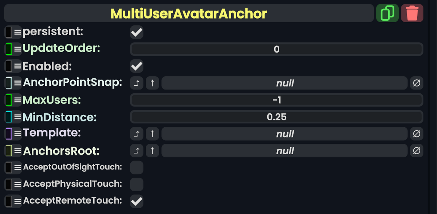Screen dimensions: 437x214
Task: Clear AnchorPointSnap using its Ø icon
Action: tap(417, 83)
